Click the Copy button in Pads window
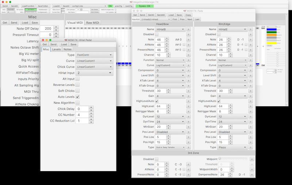The width and height of the screenshot is (292, 185). [x=188, y=15]
